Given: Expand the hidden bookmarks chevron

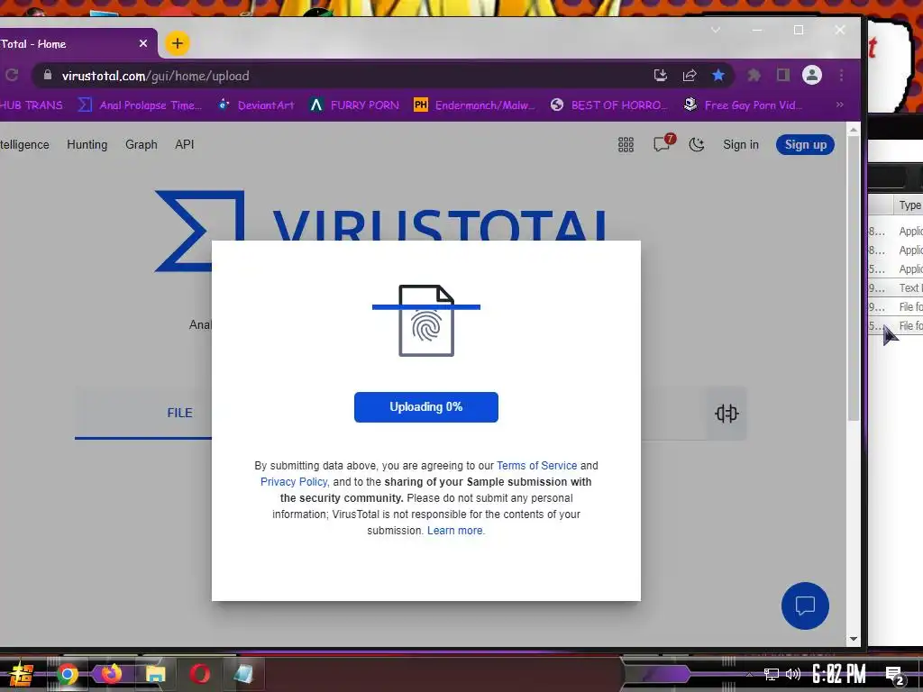Looking at the screenshot, I should 840,105.
